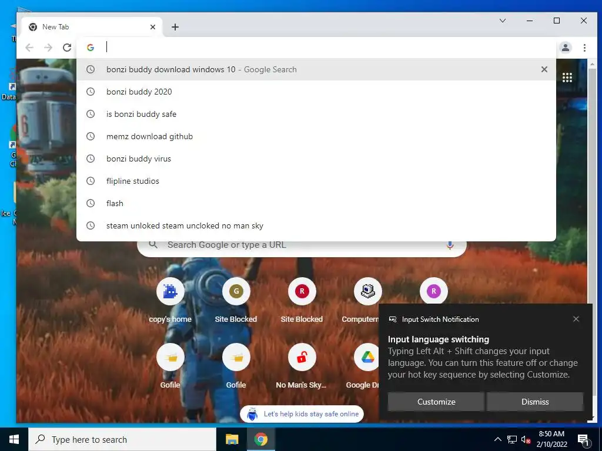Open File Explorer from the taskbar
The width and height of the screenshot is (602, 451).
point(232,439)
